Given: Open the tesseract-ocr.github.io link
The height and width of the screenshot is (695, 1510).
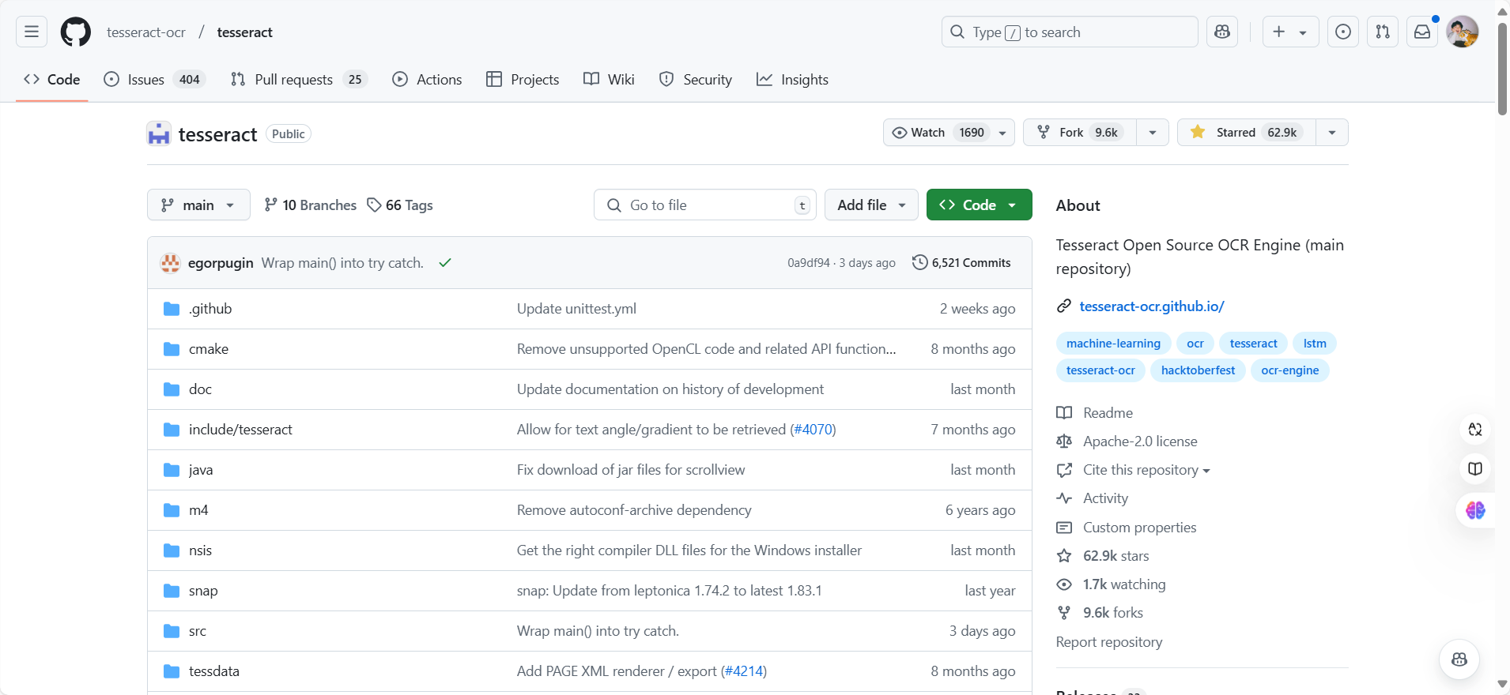Looking at the screenshot, I should click(x=1151, y=306).
